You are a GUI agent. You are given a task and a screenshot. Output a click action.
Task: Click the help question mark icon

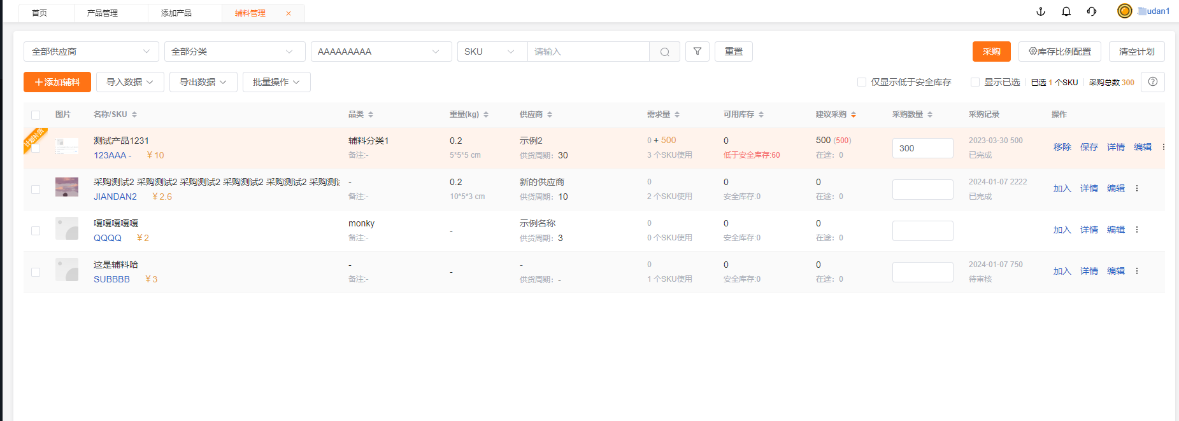[x=1152, y=82]
